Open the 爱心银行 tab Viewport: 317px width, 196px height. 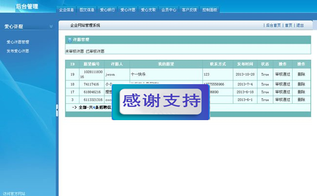point(107,10)
